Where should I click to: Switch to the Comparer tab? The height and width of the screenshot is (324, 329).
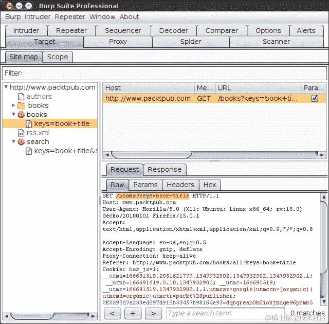point(222,31)
